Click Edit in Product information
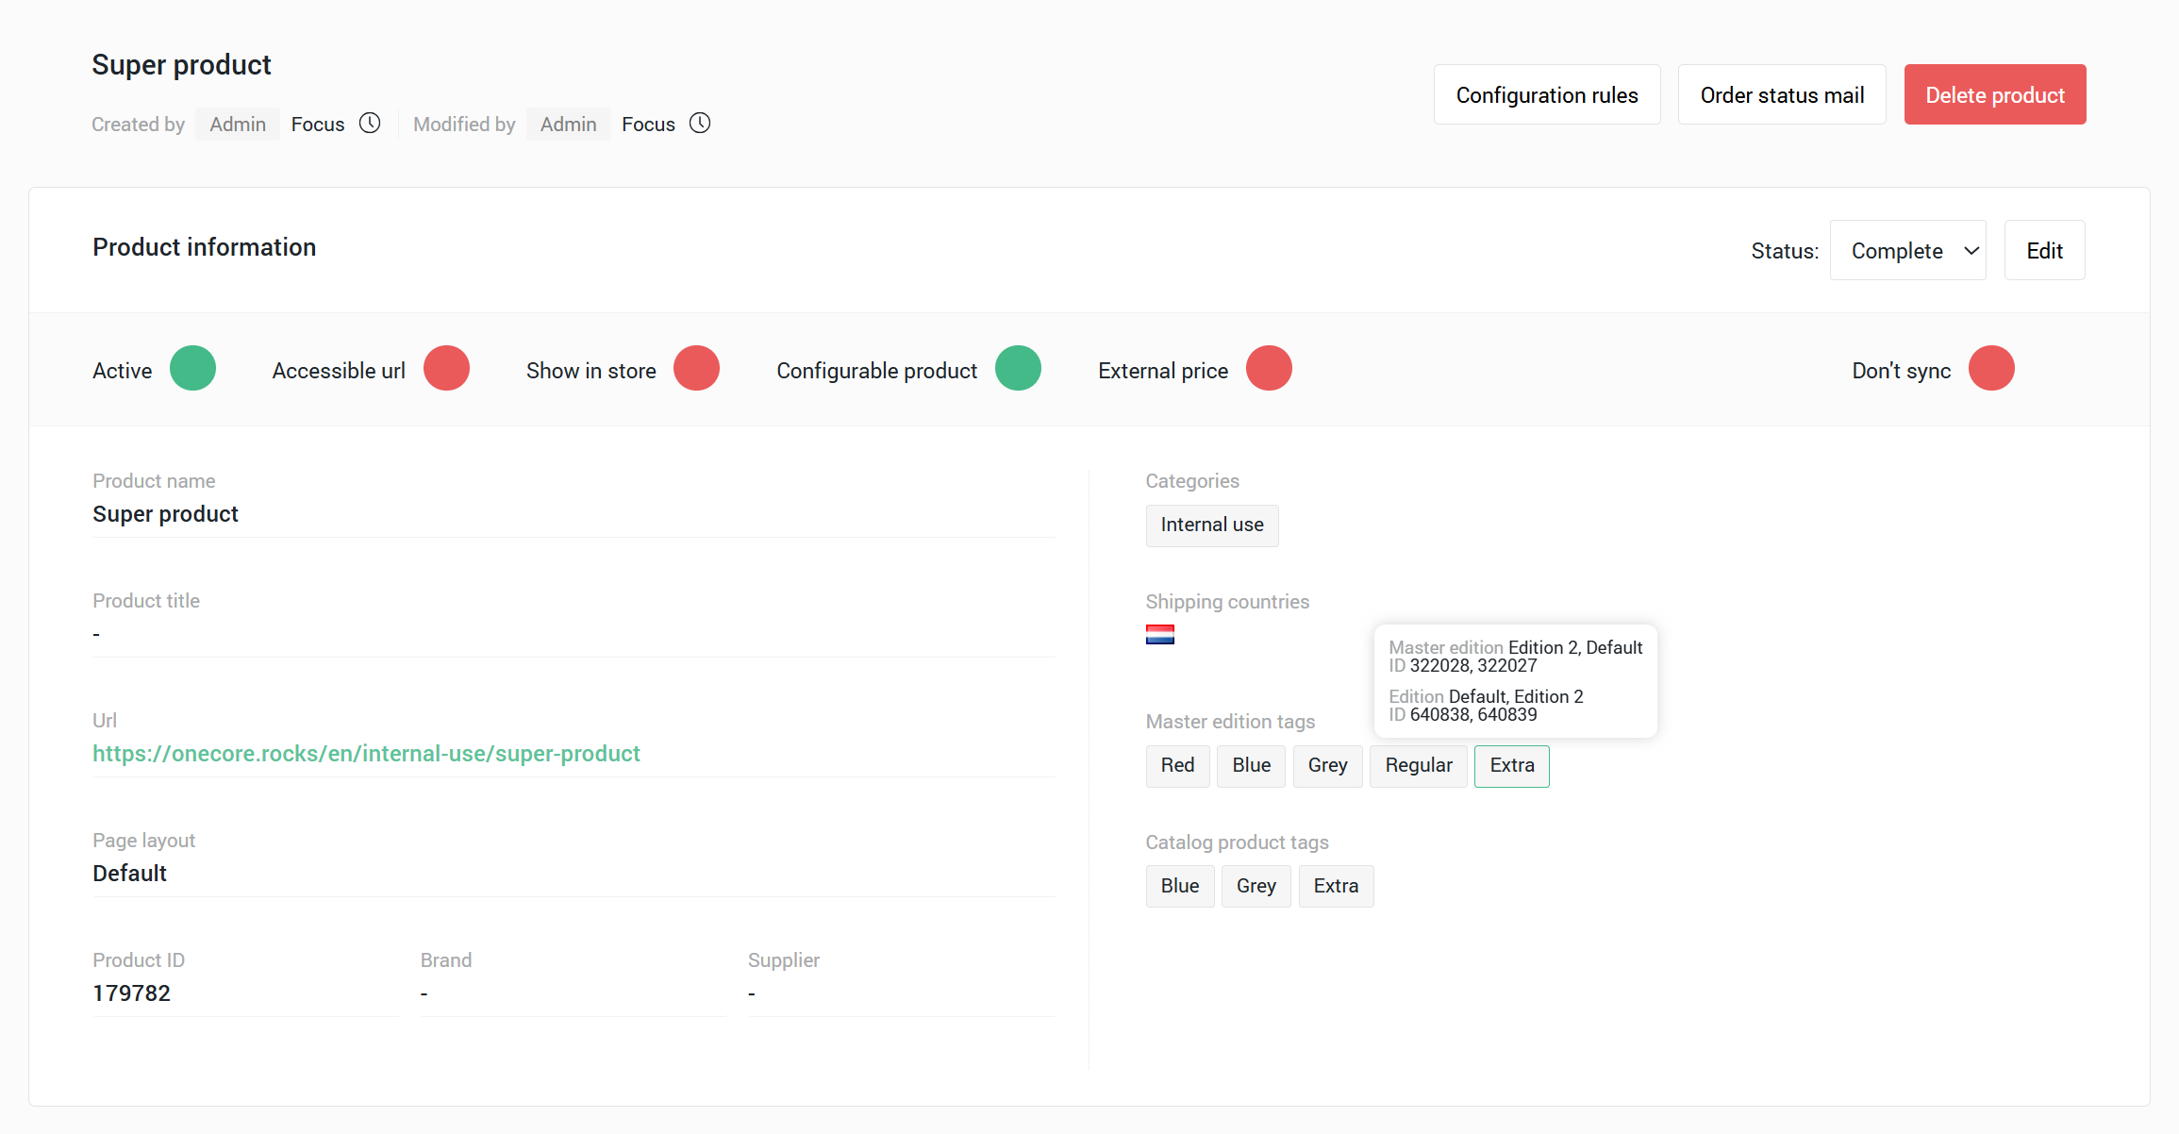The height and width of the screenshot is (1134, 2179). pyautogui.click(x=2044, y=251)
